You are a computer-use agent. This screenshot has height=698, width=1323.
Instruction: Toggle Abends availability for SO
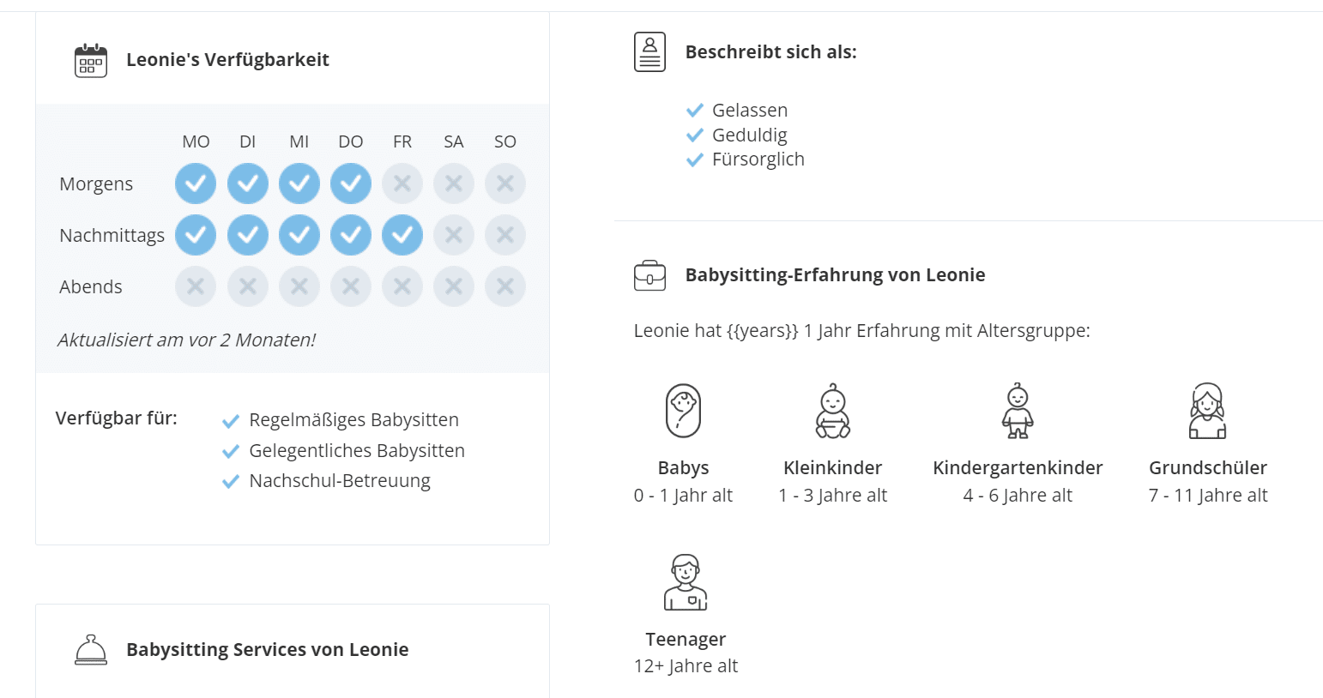tap(505, 286)
